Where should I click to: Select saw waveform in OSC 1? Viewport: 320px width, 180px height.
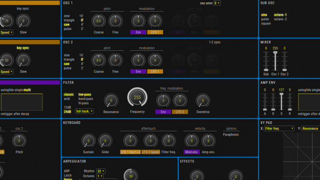pyautogui.click(x=66, y=24)
